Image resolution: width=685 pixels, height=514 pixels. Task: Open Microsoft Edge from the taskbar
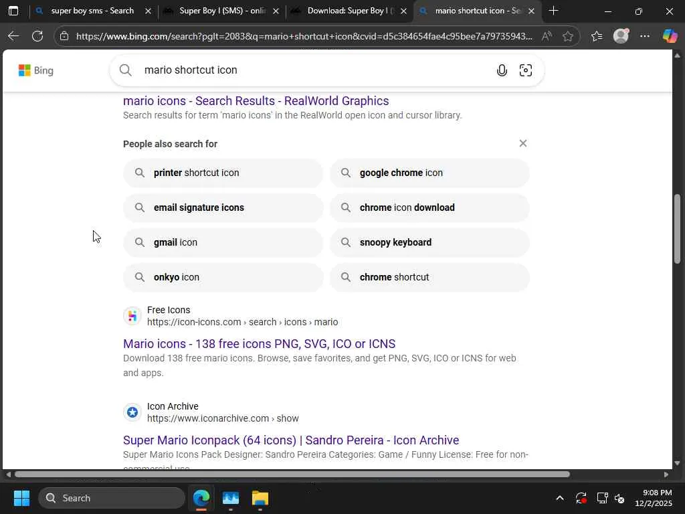[201, 498]
